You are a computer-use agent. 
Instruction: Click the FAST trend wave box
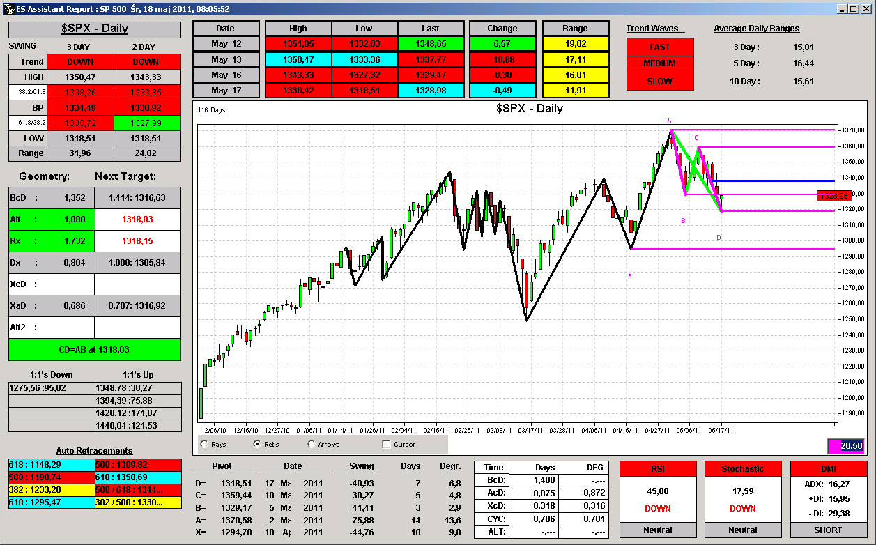[x=660, y=47]
